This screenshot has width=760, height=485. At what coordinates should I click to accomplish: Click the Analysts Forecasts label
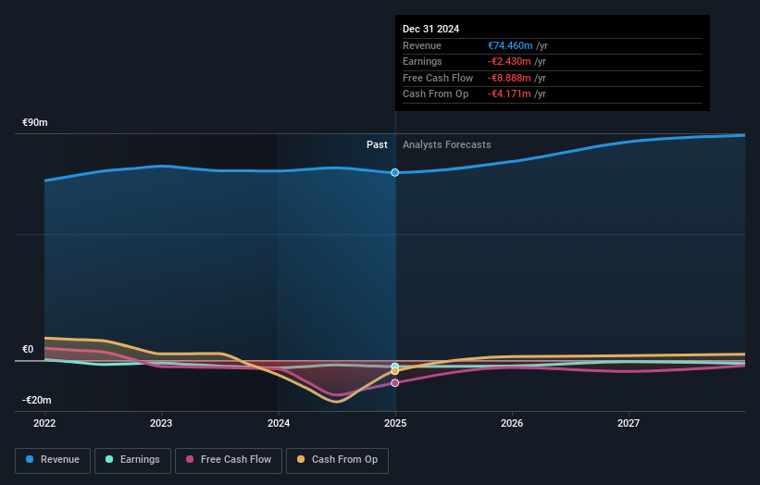point(447,144)
